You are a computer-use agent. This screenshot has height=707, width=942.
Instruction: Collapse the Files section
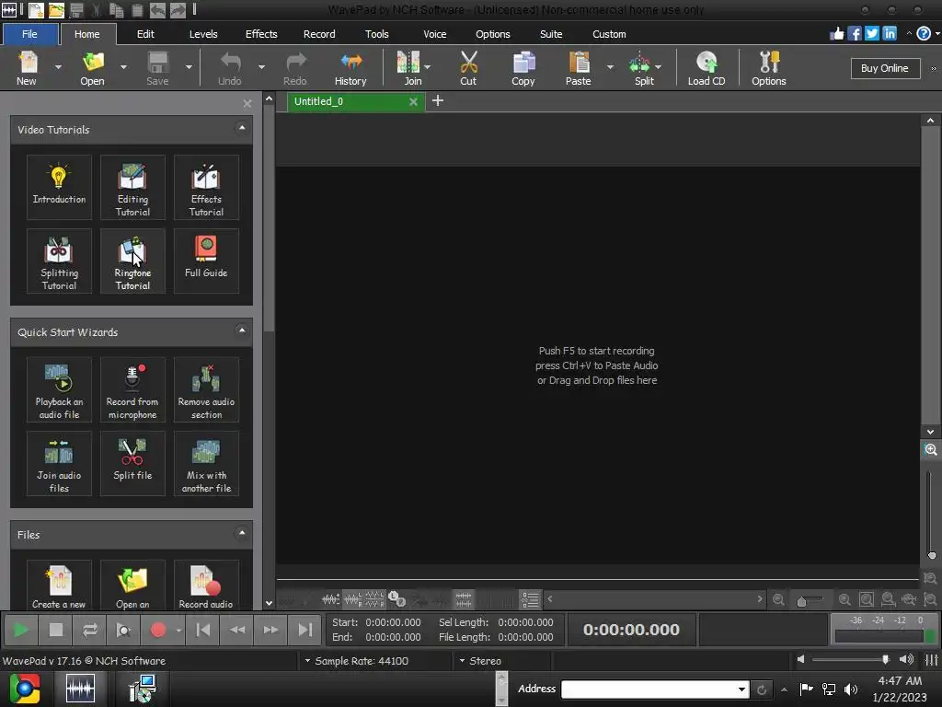(242, 533)
